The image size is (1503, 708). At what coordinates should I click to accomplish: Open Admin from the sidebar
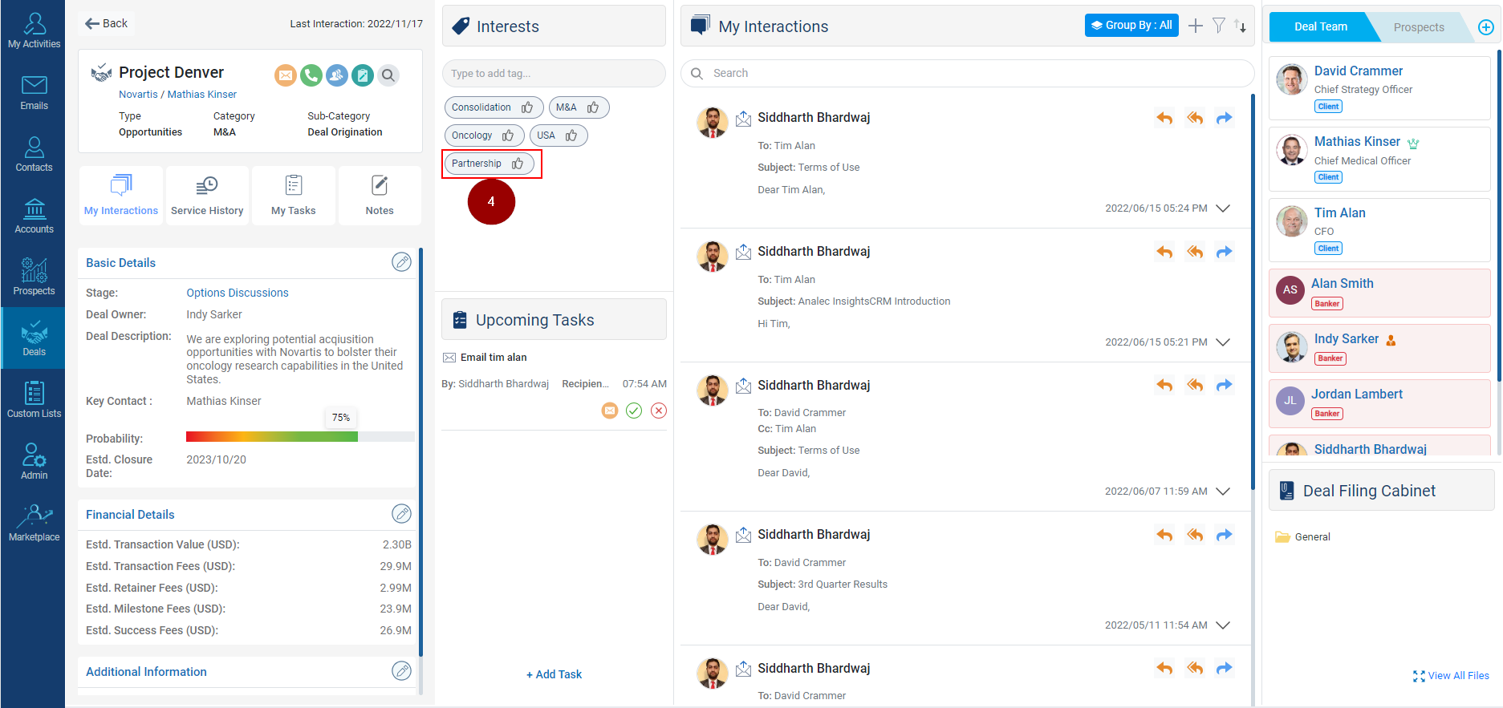[34, 462]
